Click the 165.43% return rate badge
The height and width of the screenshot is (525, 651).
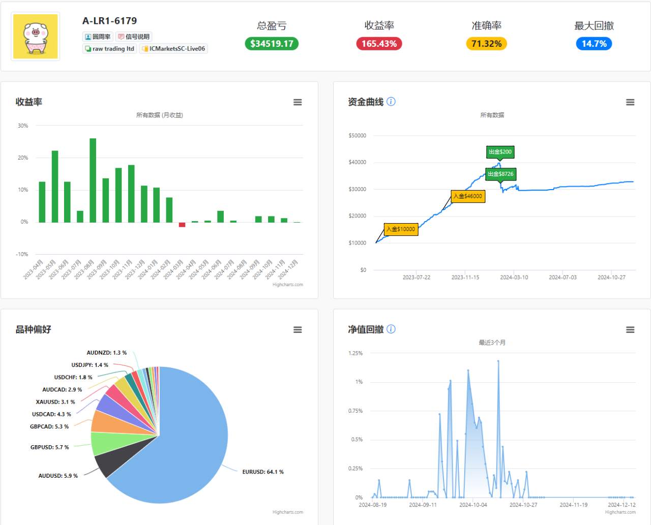coord(379,44)
